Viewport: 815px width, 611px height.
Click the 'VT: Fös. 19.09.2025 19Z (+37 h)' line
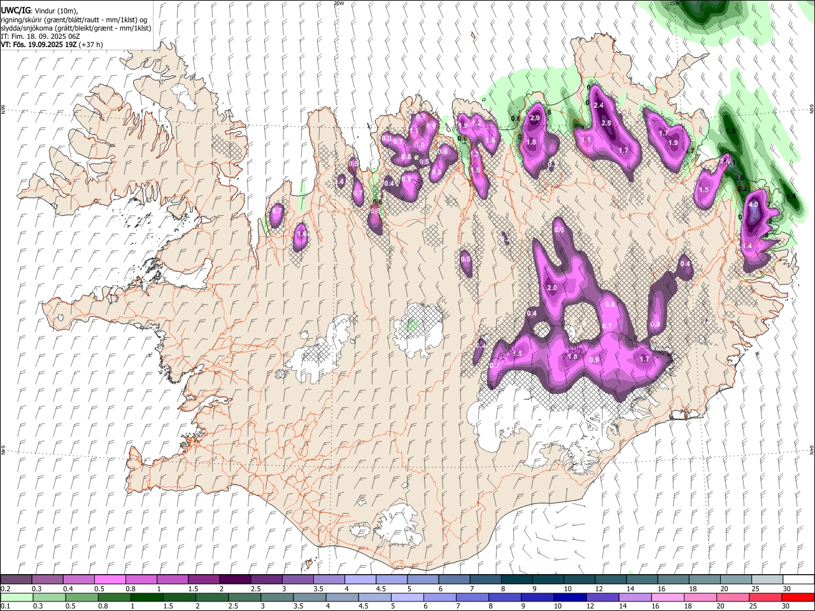[52, 45]
